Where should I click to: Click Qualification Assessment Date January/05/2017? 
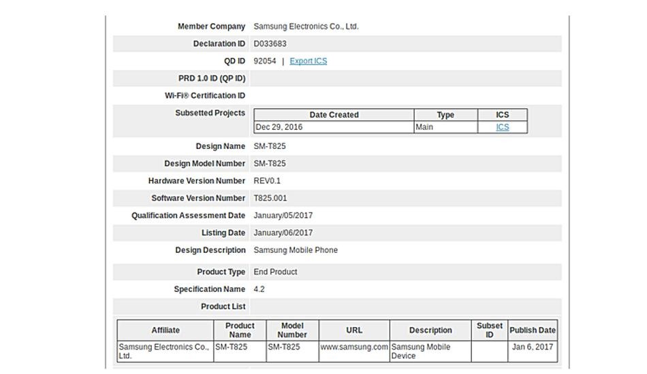(x=283, y=216)
